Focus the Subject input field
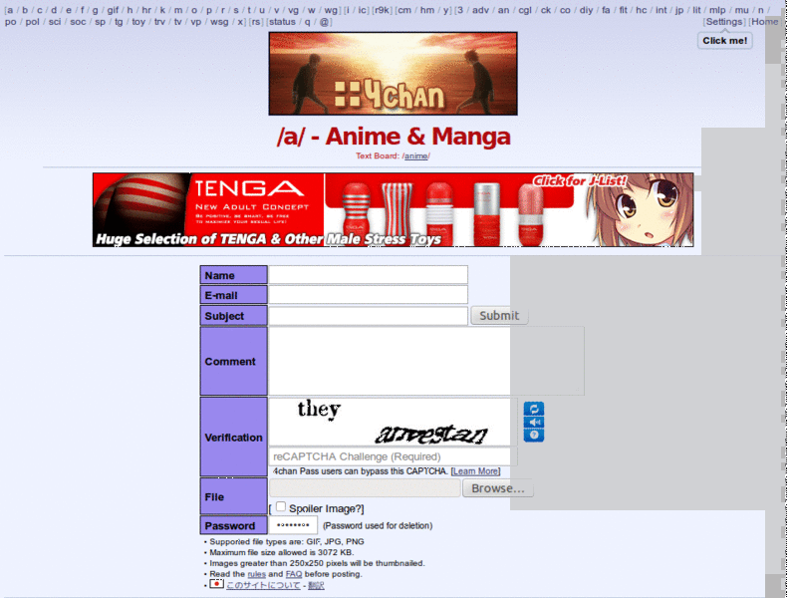797x598 pixels. pyautogui.click(x=368, y=315)
